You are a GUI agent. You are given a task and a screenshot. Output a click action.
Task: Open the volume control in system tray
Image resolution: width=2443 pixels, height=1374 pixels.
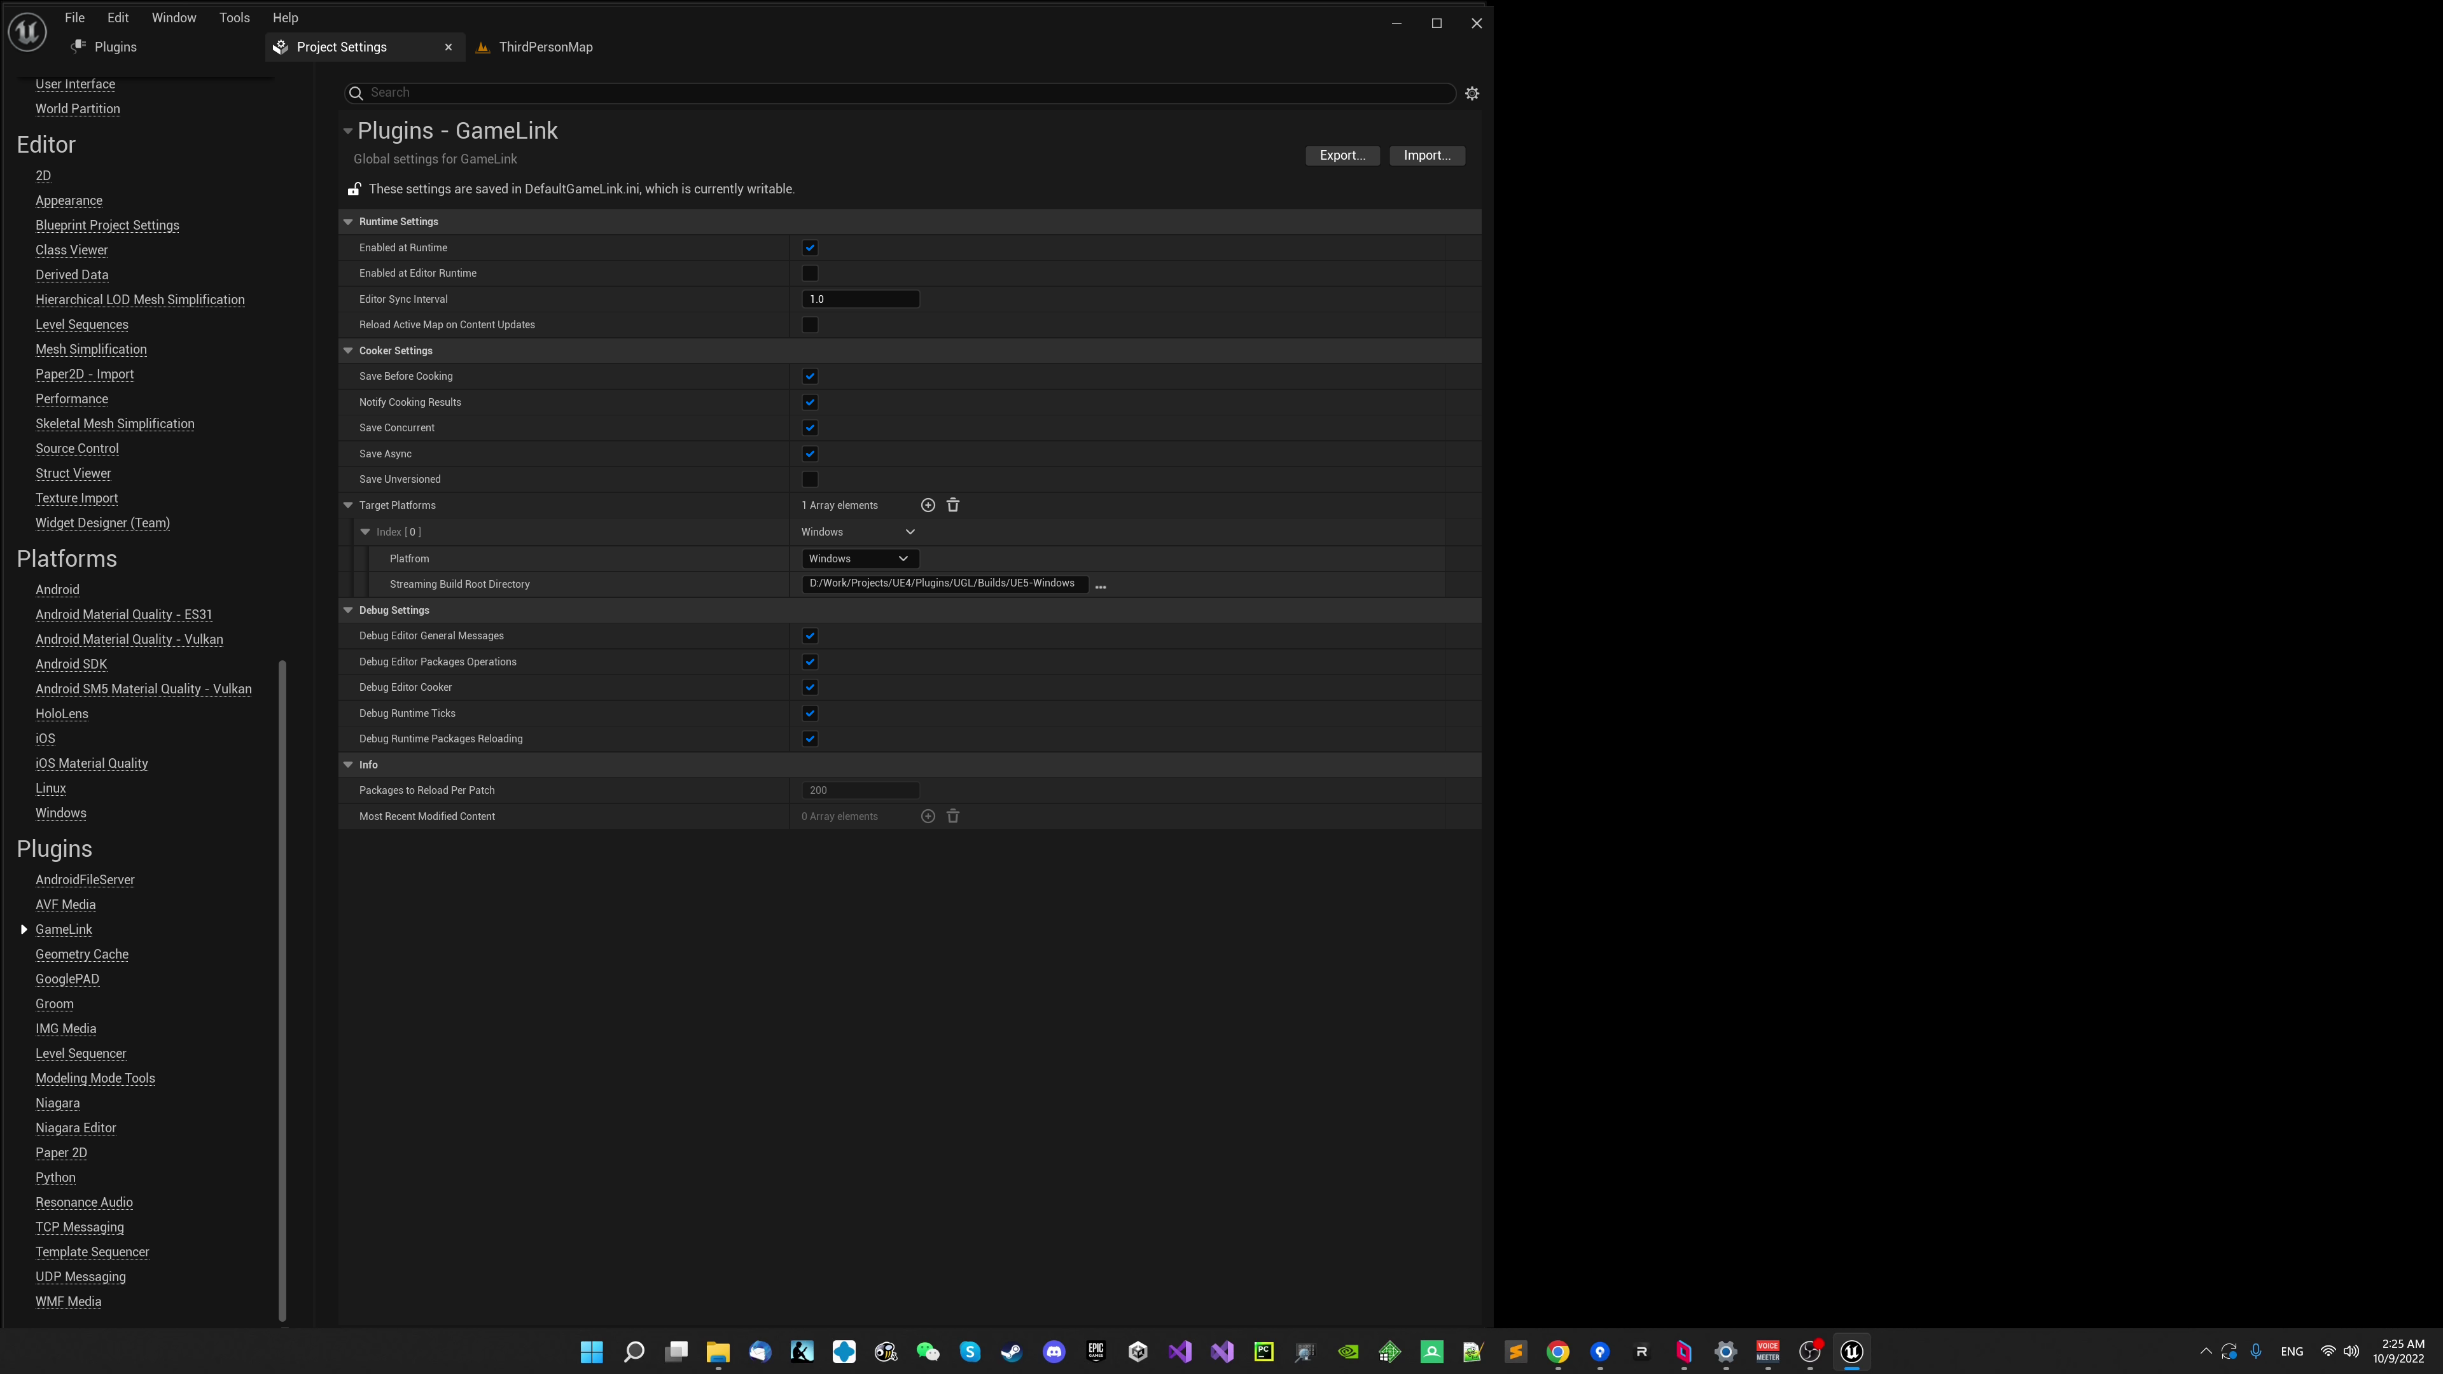2351,1351
